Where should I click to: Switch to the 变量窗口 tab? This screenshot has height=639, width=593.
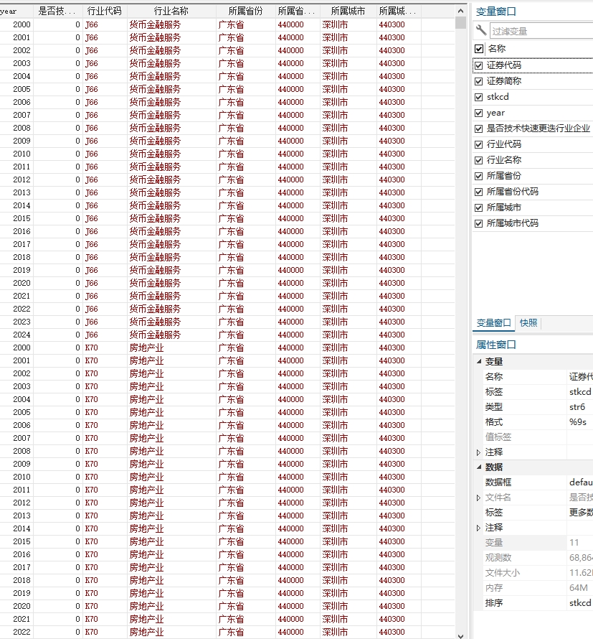tap(494, 323)
